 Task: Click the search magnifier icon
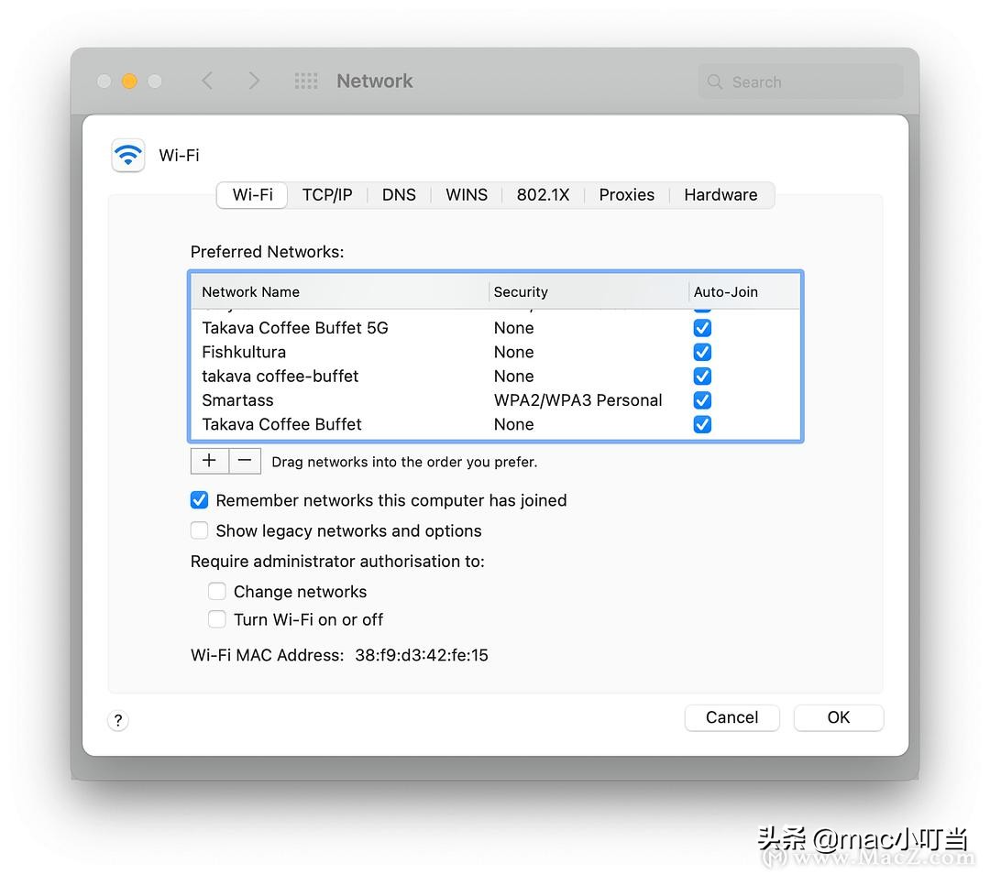[714, 82]
